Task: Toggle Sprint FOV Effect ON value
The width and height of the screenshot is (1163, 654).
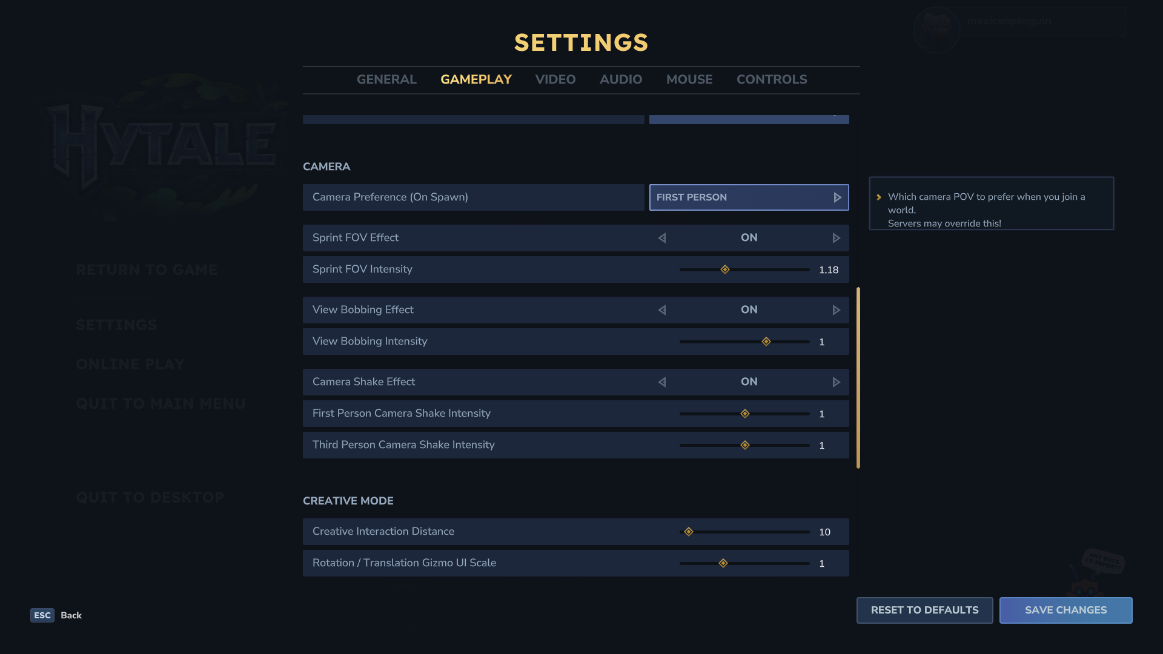Action: pos(749,238)
